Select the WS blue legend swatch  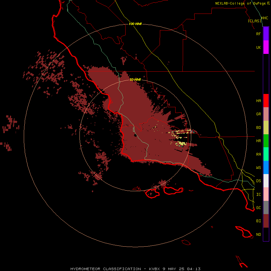pyautogui.click(x=266, y=167)
